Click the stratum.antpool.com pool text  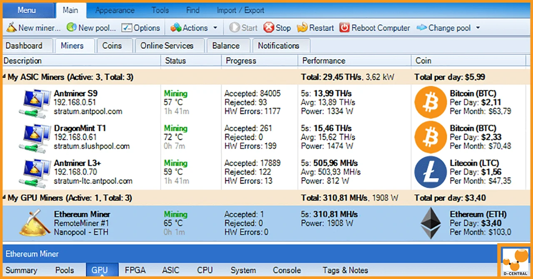point(88,112)
